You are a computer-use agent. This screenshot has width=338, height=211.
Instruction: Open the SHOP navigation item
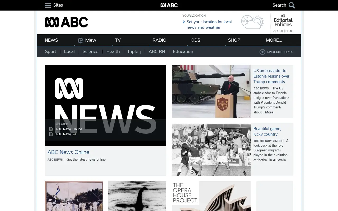pyautogui.click(x=234, y=40)
